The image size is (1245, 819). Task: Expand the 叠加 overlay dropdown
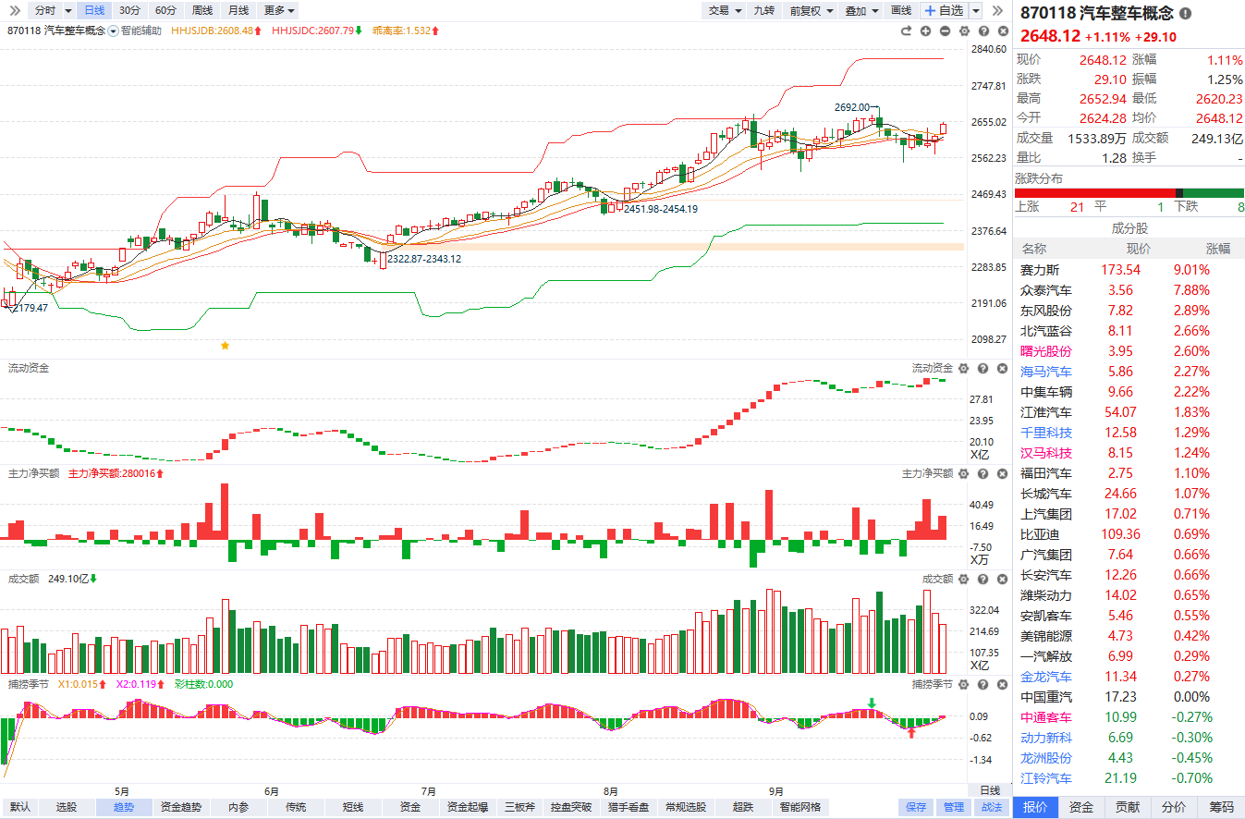point(861,10)
